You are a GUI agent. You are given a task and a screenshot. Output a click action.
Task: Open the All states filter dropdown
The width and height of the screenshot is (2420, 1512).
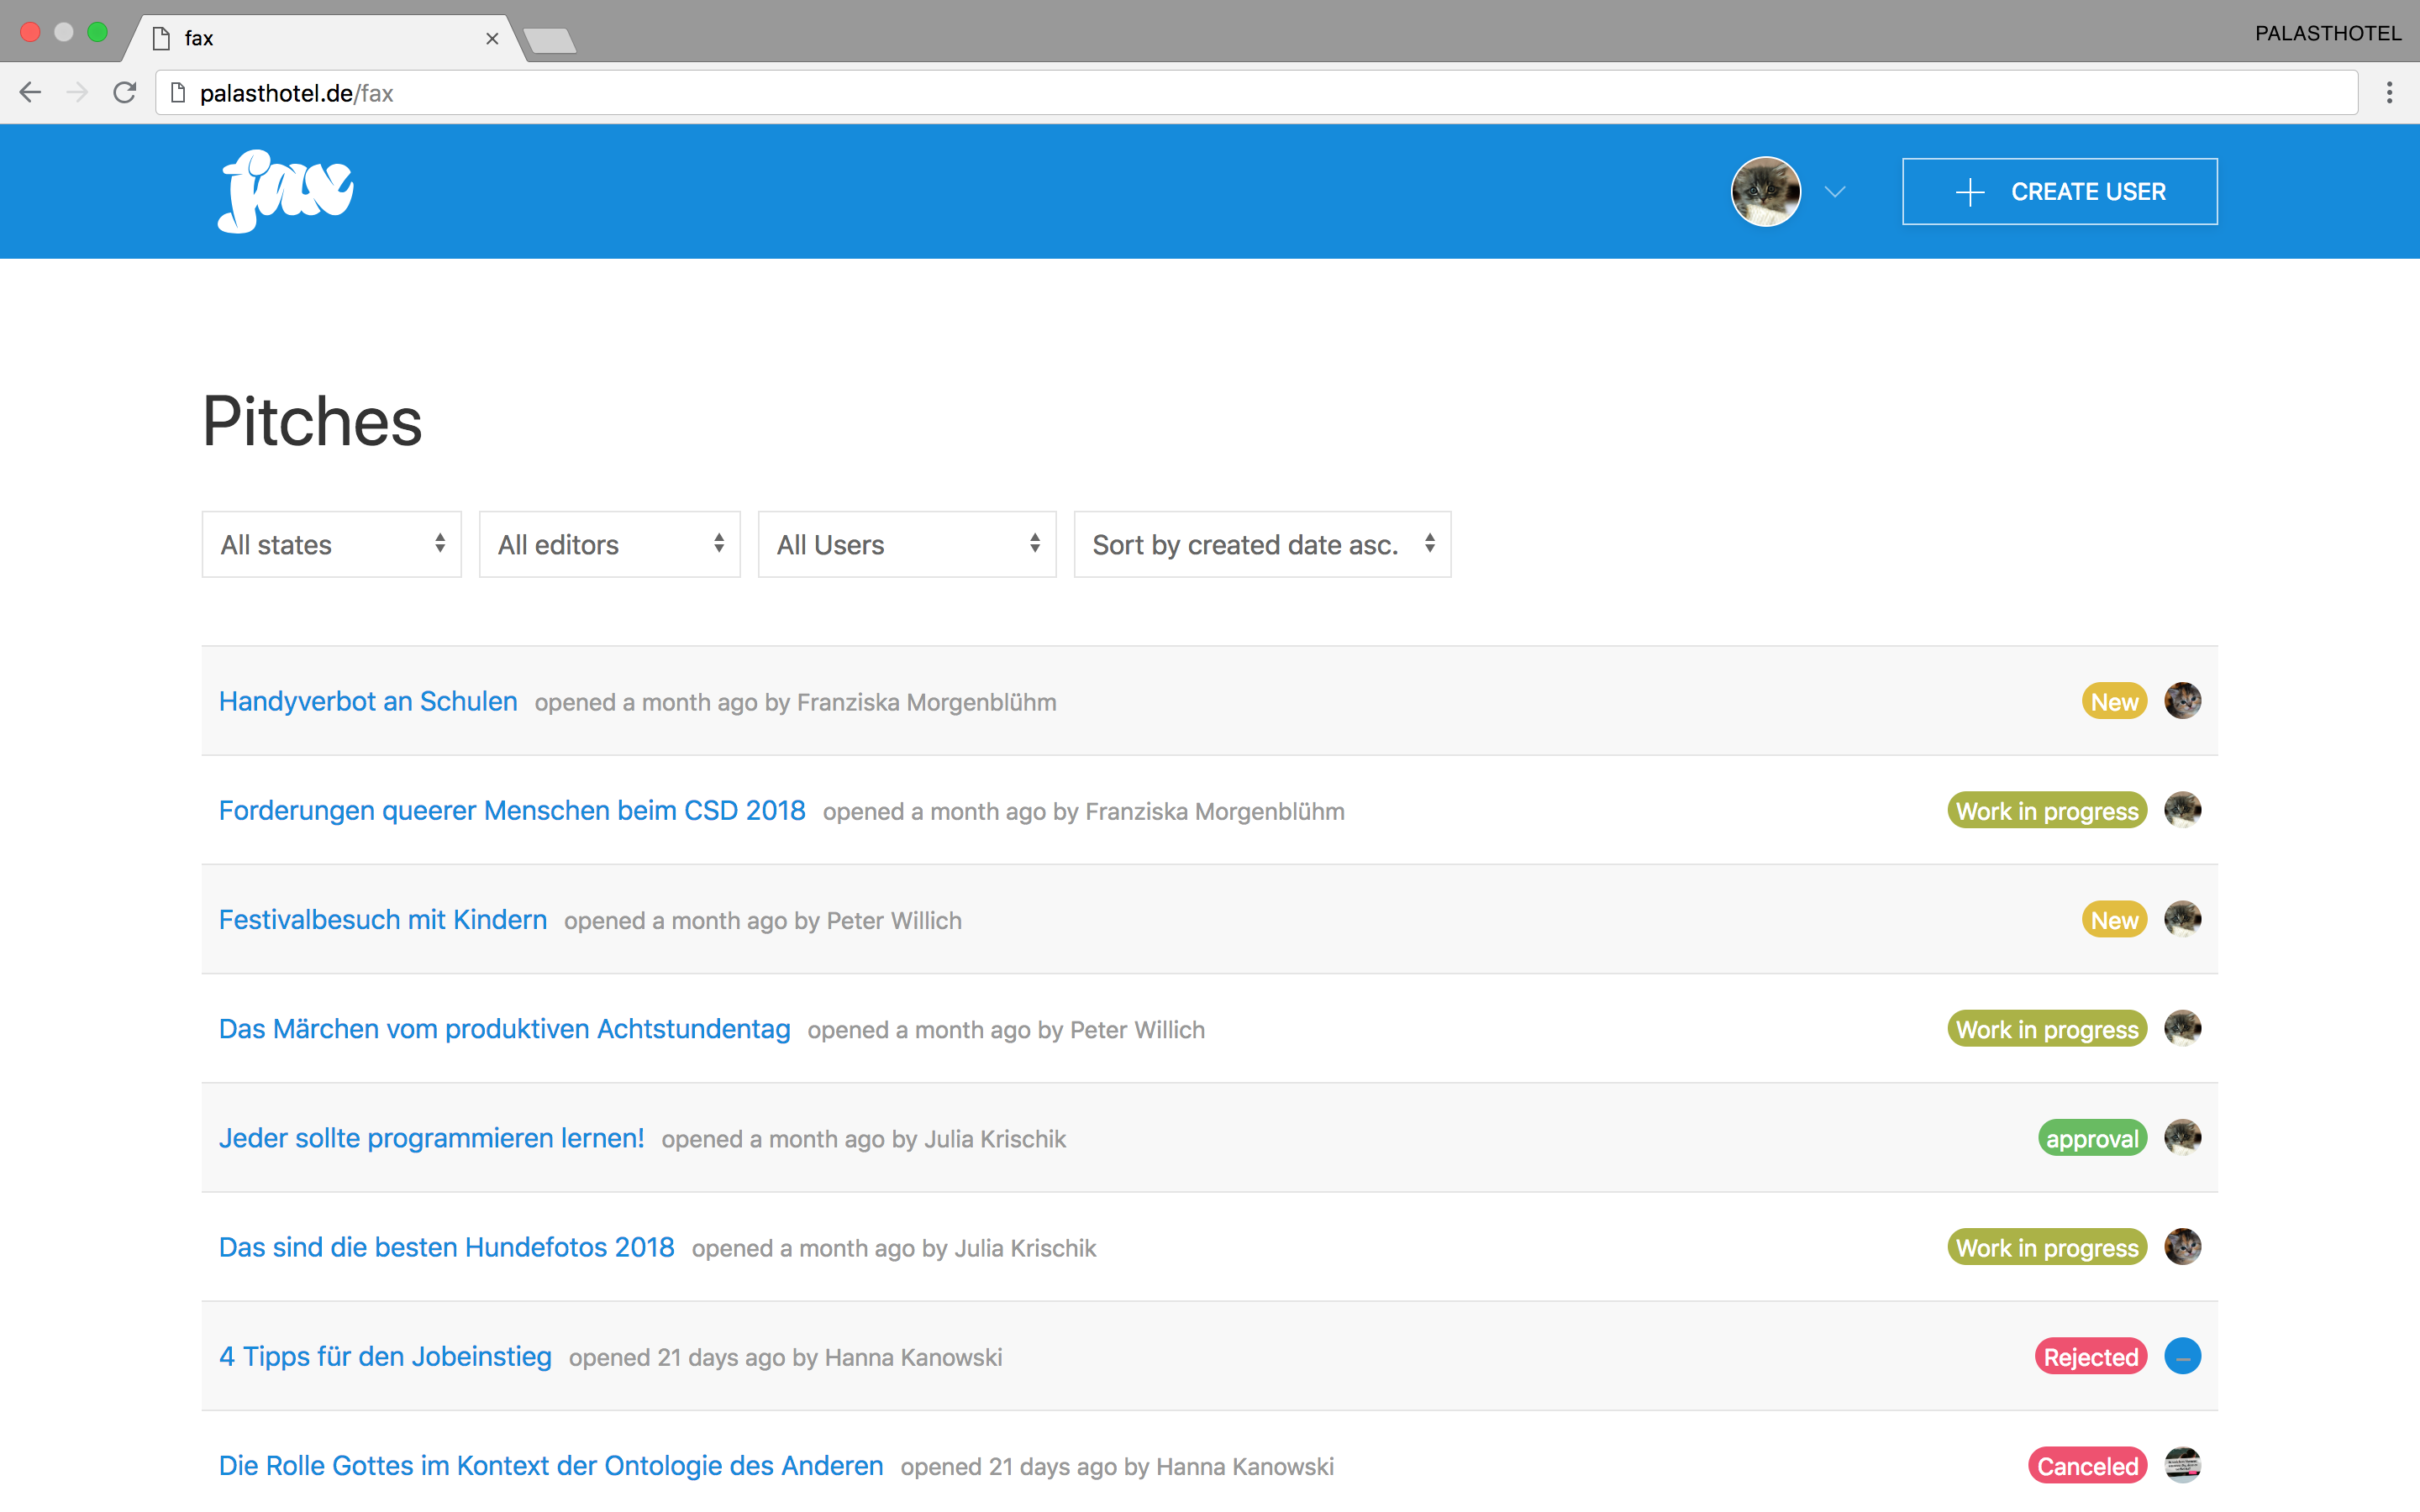click(331, 544)
